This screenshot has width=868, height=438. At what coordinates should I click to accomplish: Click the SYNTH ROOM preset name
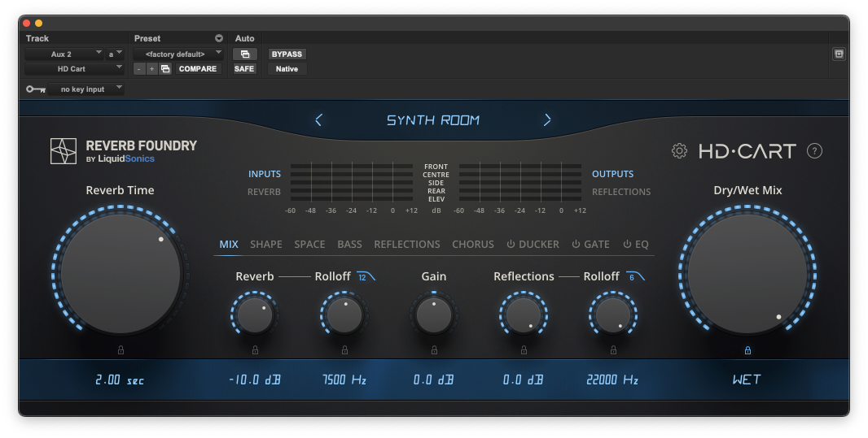pyautogui.click(x=433, y=120)
